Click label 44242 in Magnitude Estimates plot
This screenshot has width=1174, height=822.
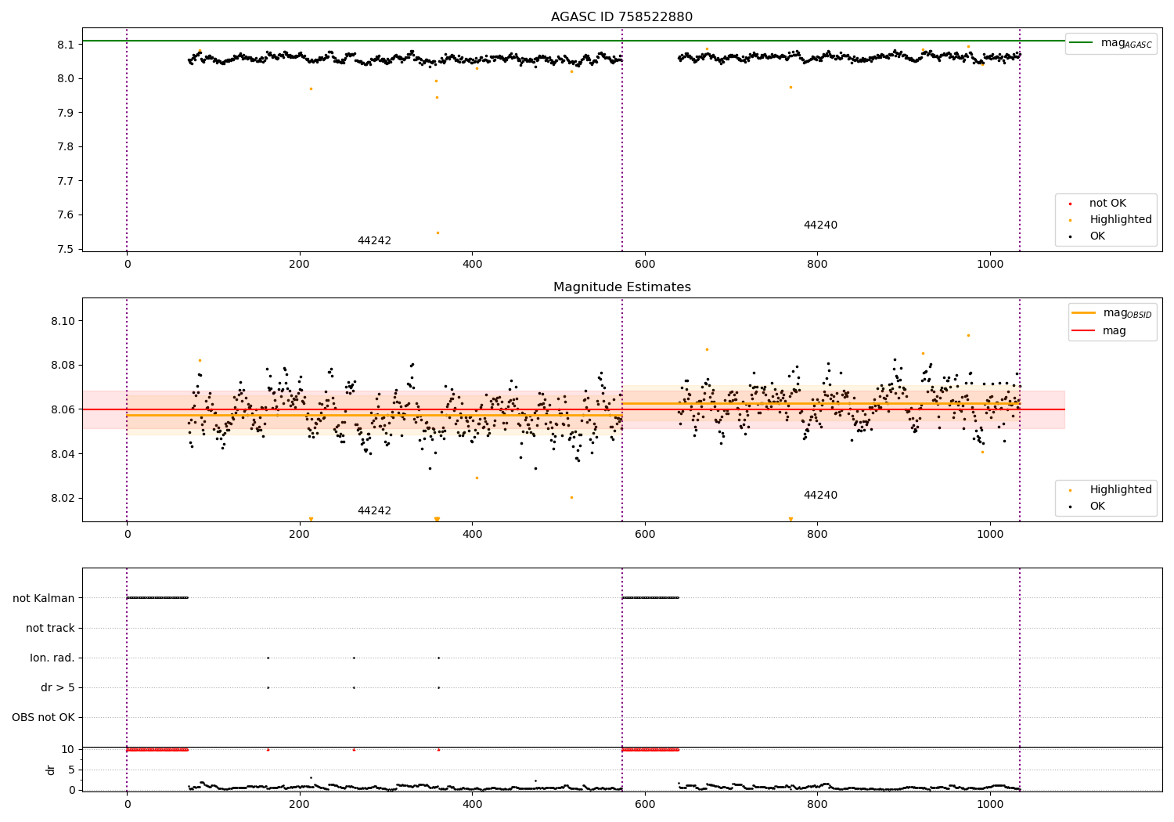point(374,511)
